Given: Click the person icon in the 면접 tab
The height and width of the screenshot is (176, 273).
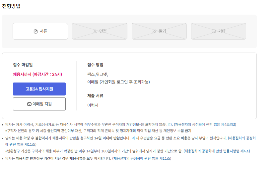Looking at the screenshot, I should coord(95,31).
